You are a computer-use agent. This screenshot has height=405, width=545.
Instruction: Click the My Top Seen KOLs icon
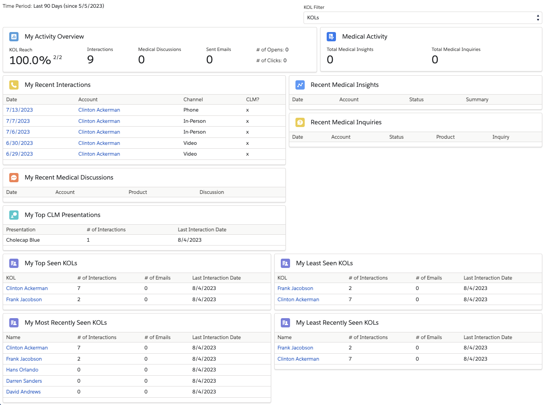click(14, 263)
